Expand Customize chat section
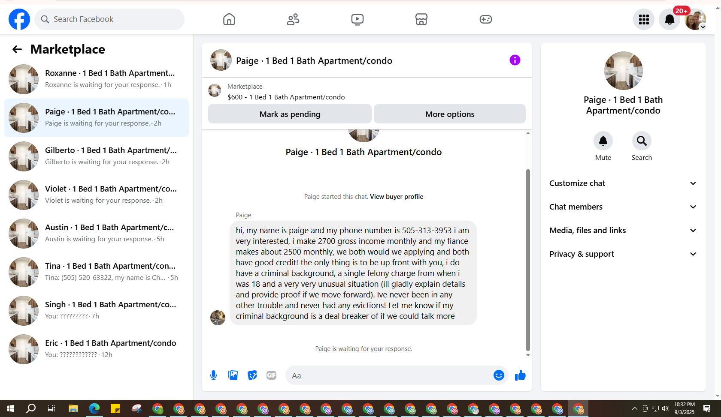The height and width of the screenshot is (417, 721). [623, 183]
